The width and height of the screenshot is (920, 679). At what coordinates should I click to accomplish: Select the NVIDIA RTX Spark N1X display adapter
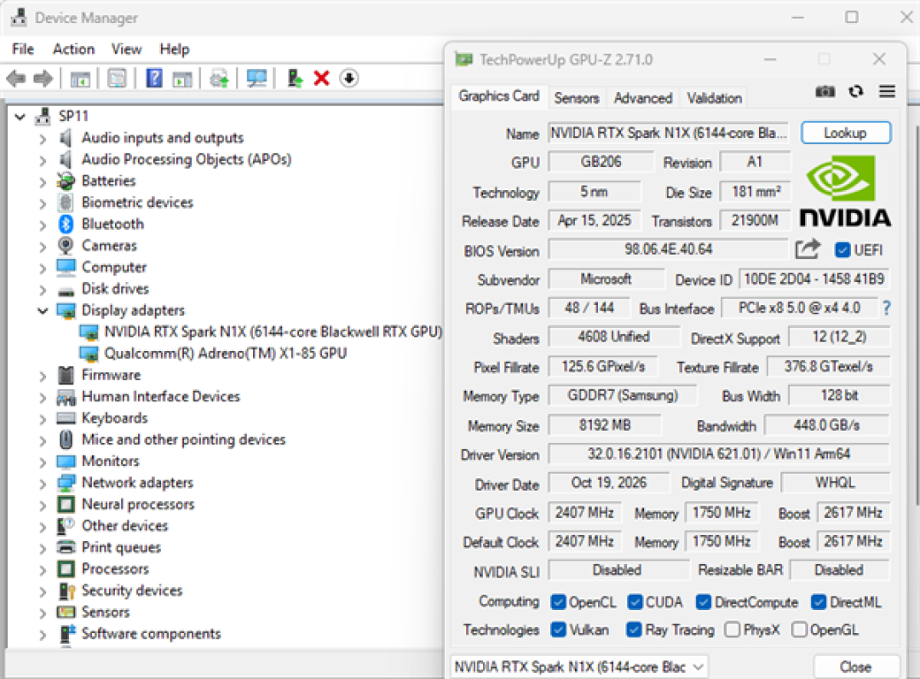[273, 332]
